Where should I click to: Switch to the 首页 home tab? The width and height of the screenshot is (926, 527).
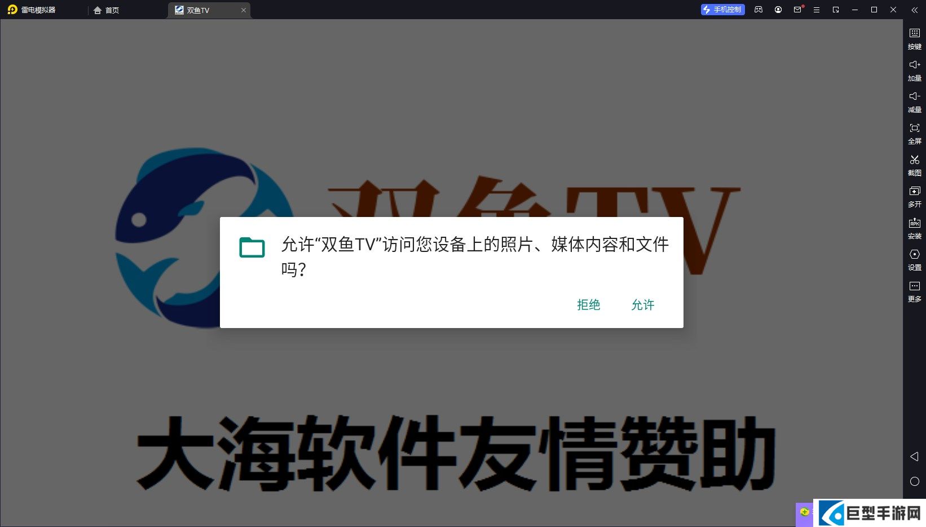(x=107, y=10)
